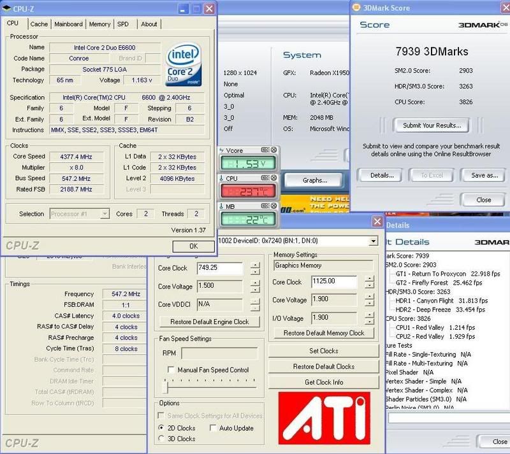Click the thermometer icon beside CPU gadget label
This screenshot has height=454, width=510.
point(221,178)
